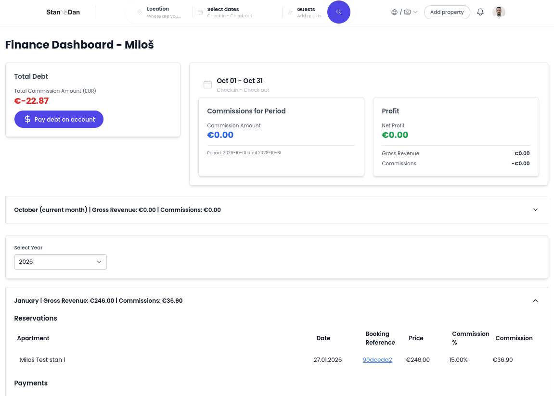
Task: Click the globe language icon
Action: (394, 12)
